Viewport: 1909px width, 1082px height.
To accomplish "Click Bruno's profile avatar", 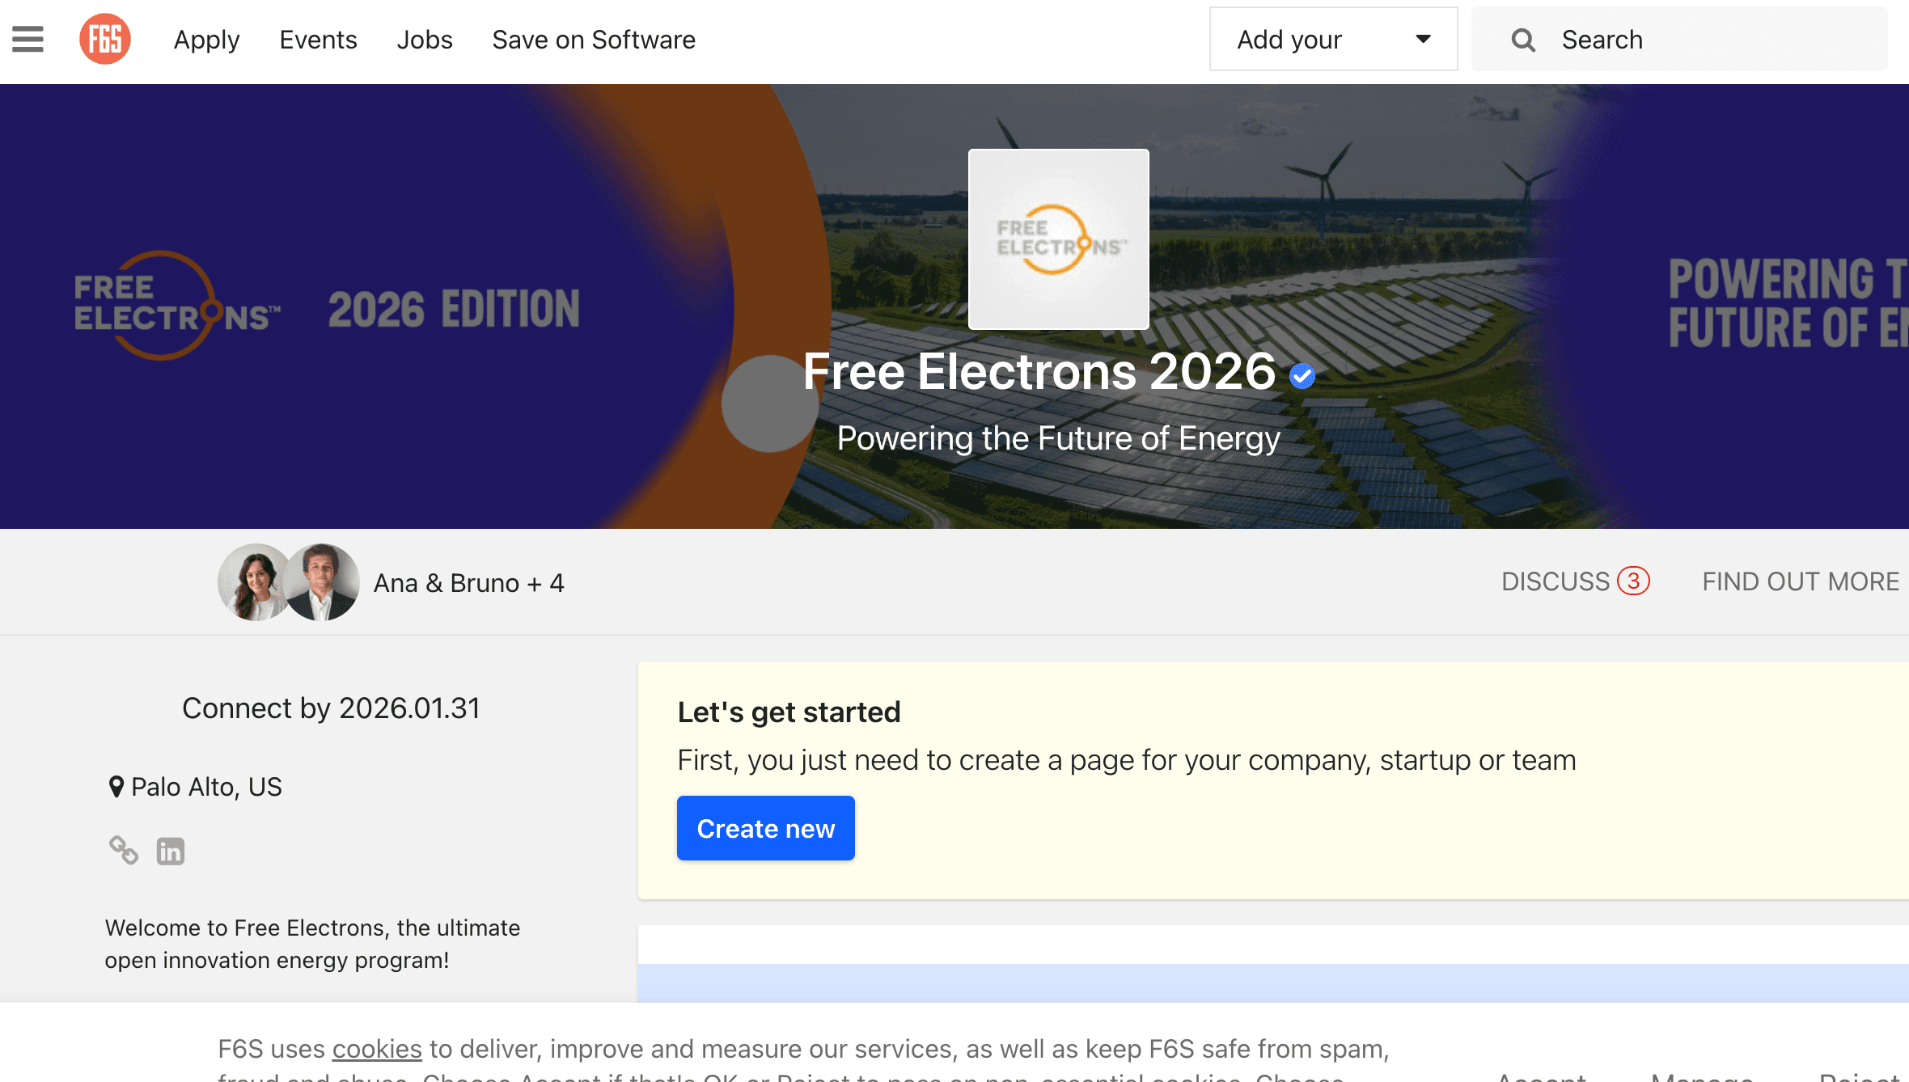I will (x=322, y=582).
